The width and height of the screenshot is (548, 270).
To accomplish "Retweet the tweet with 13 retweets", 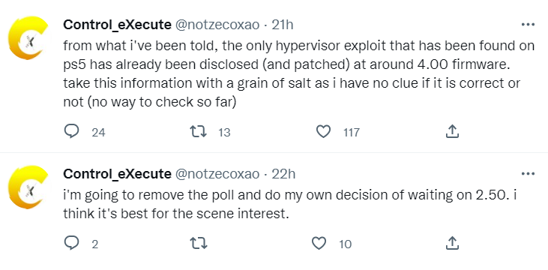I will point(198,132).
